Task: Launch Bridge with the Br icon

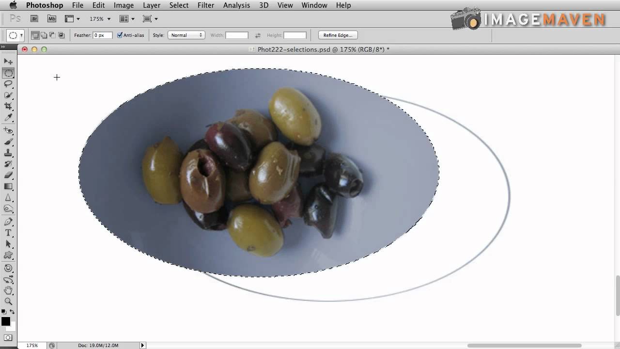Action: 34,19
